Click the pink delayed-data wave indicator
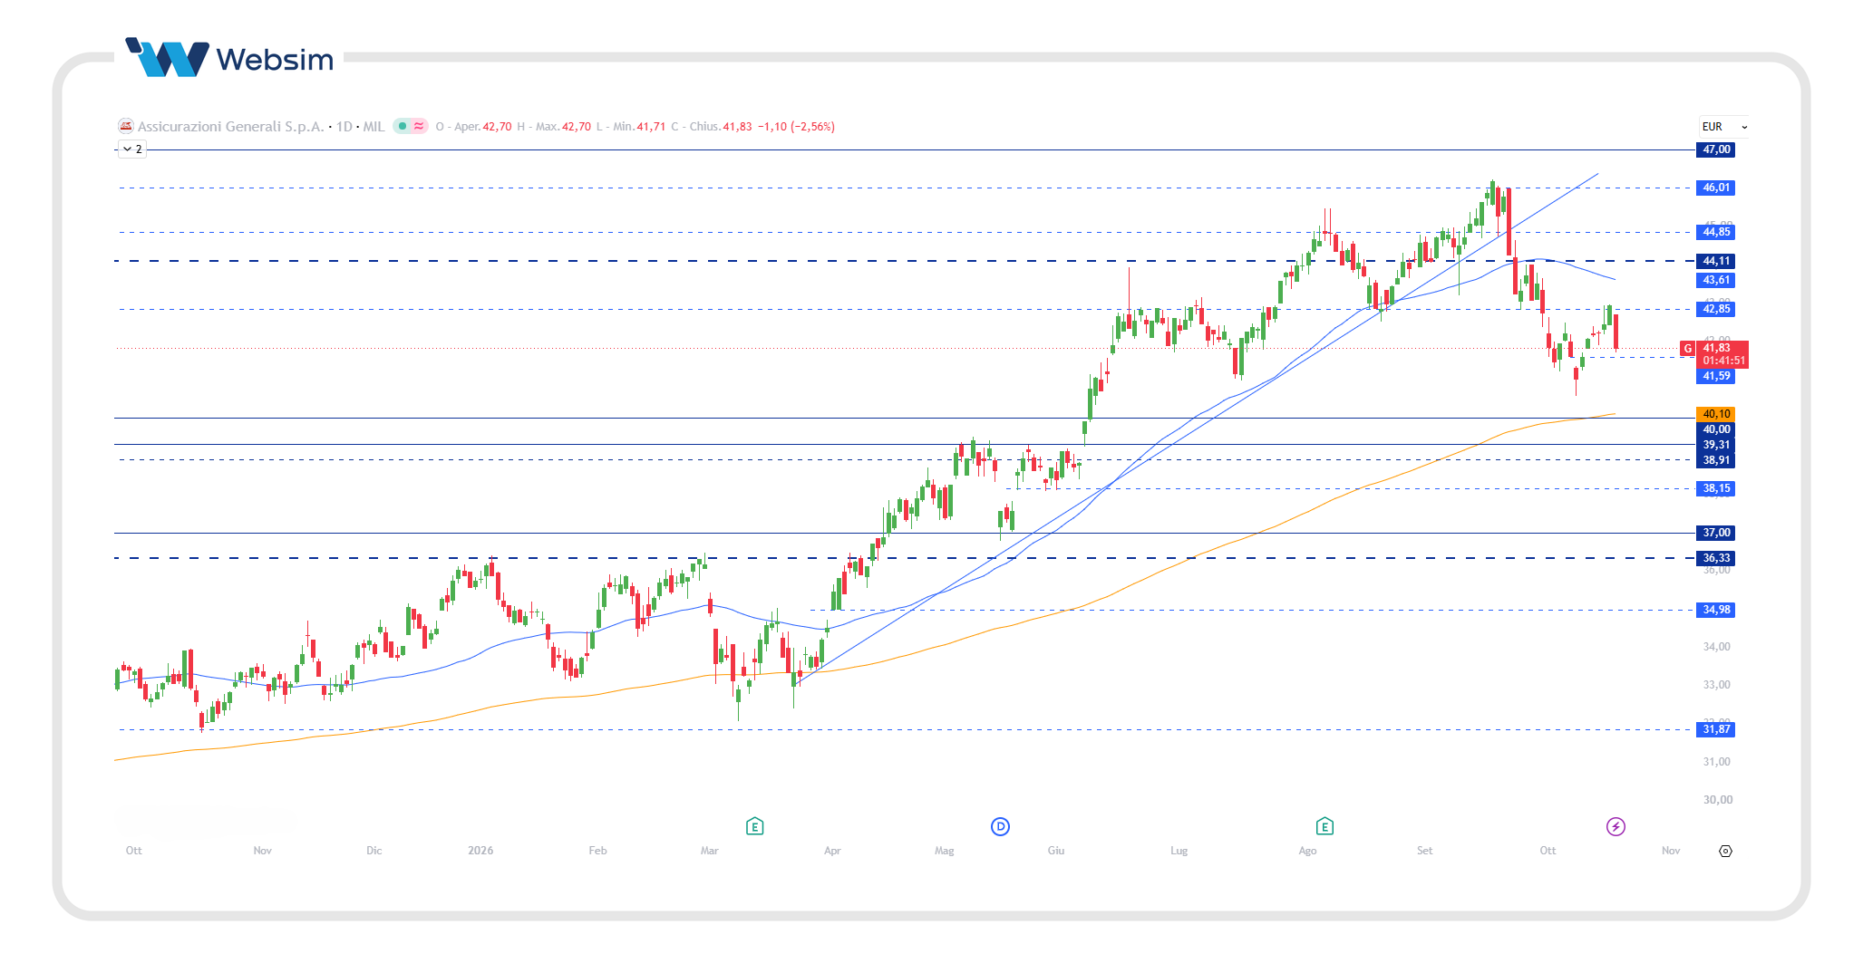The image size is (1863, 973). (x=419, y=126)
